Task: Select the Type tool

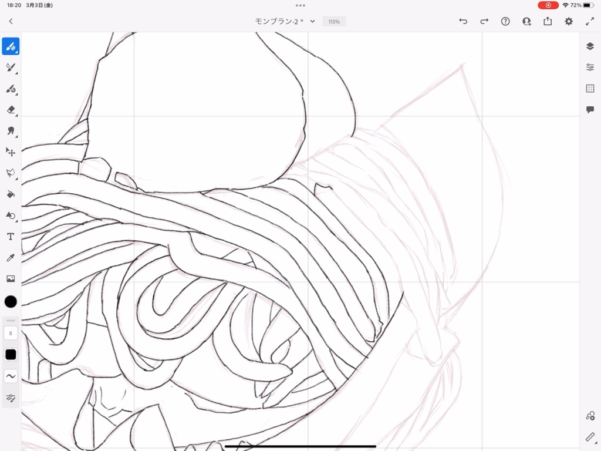Action: 11,236
